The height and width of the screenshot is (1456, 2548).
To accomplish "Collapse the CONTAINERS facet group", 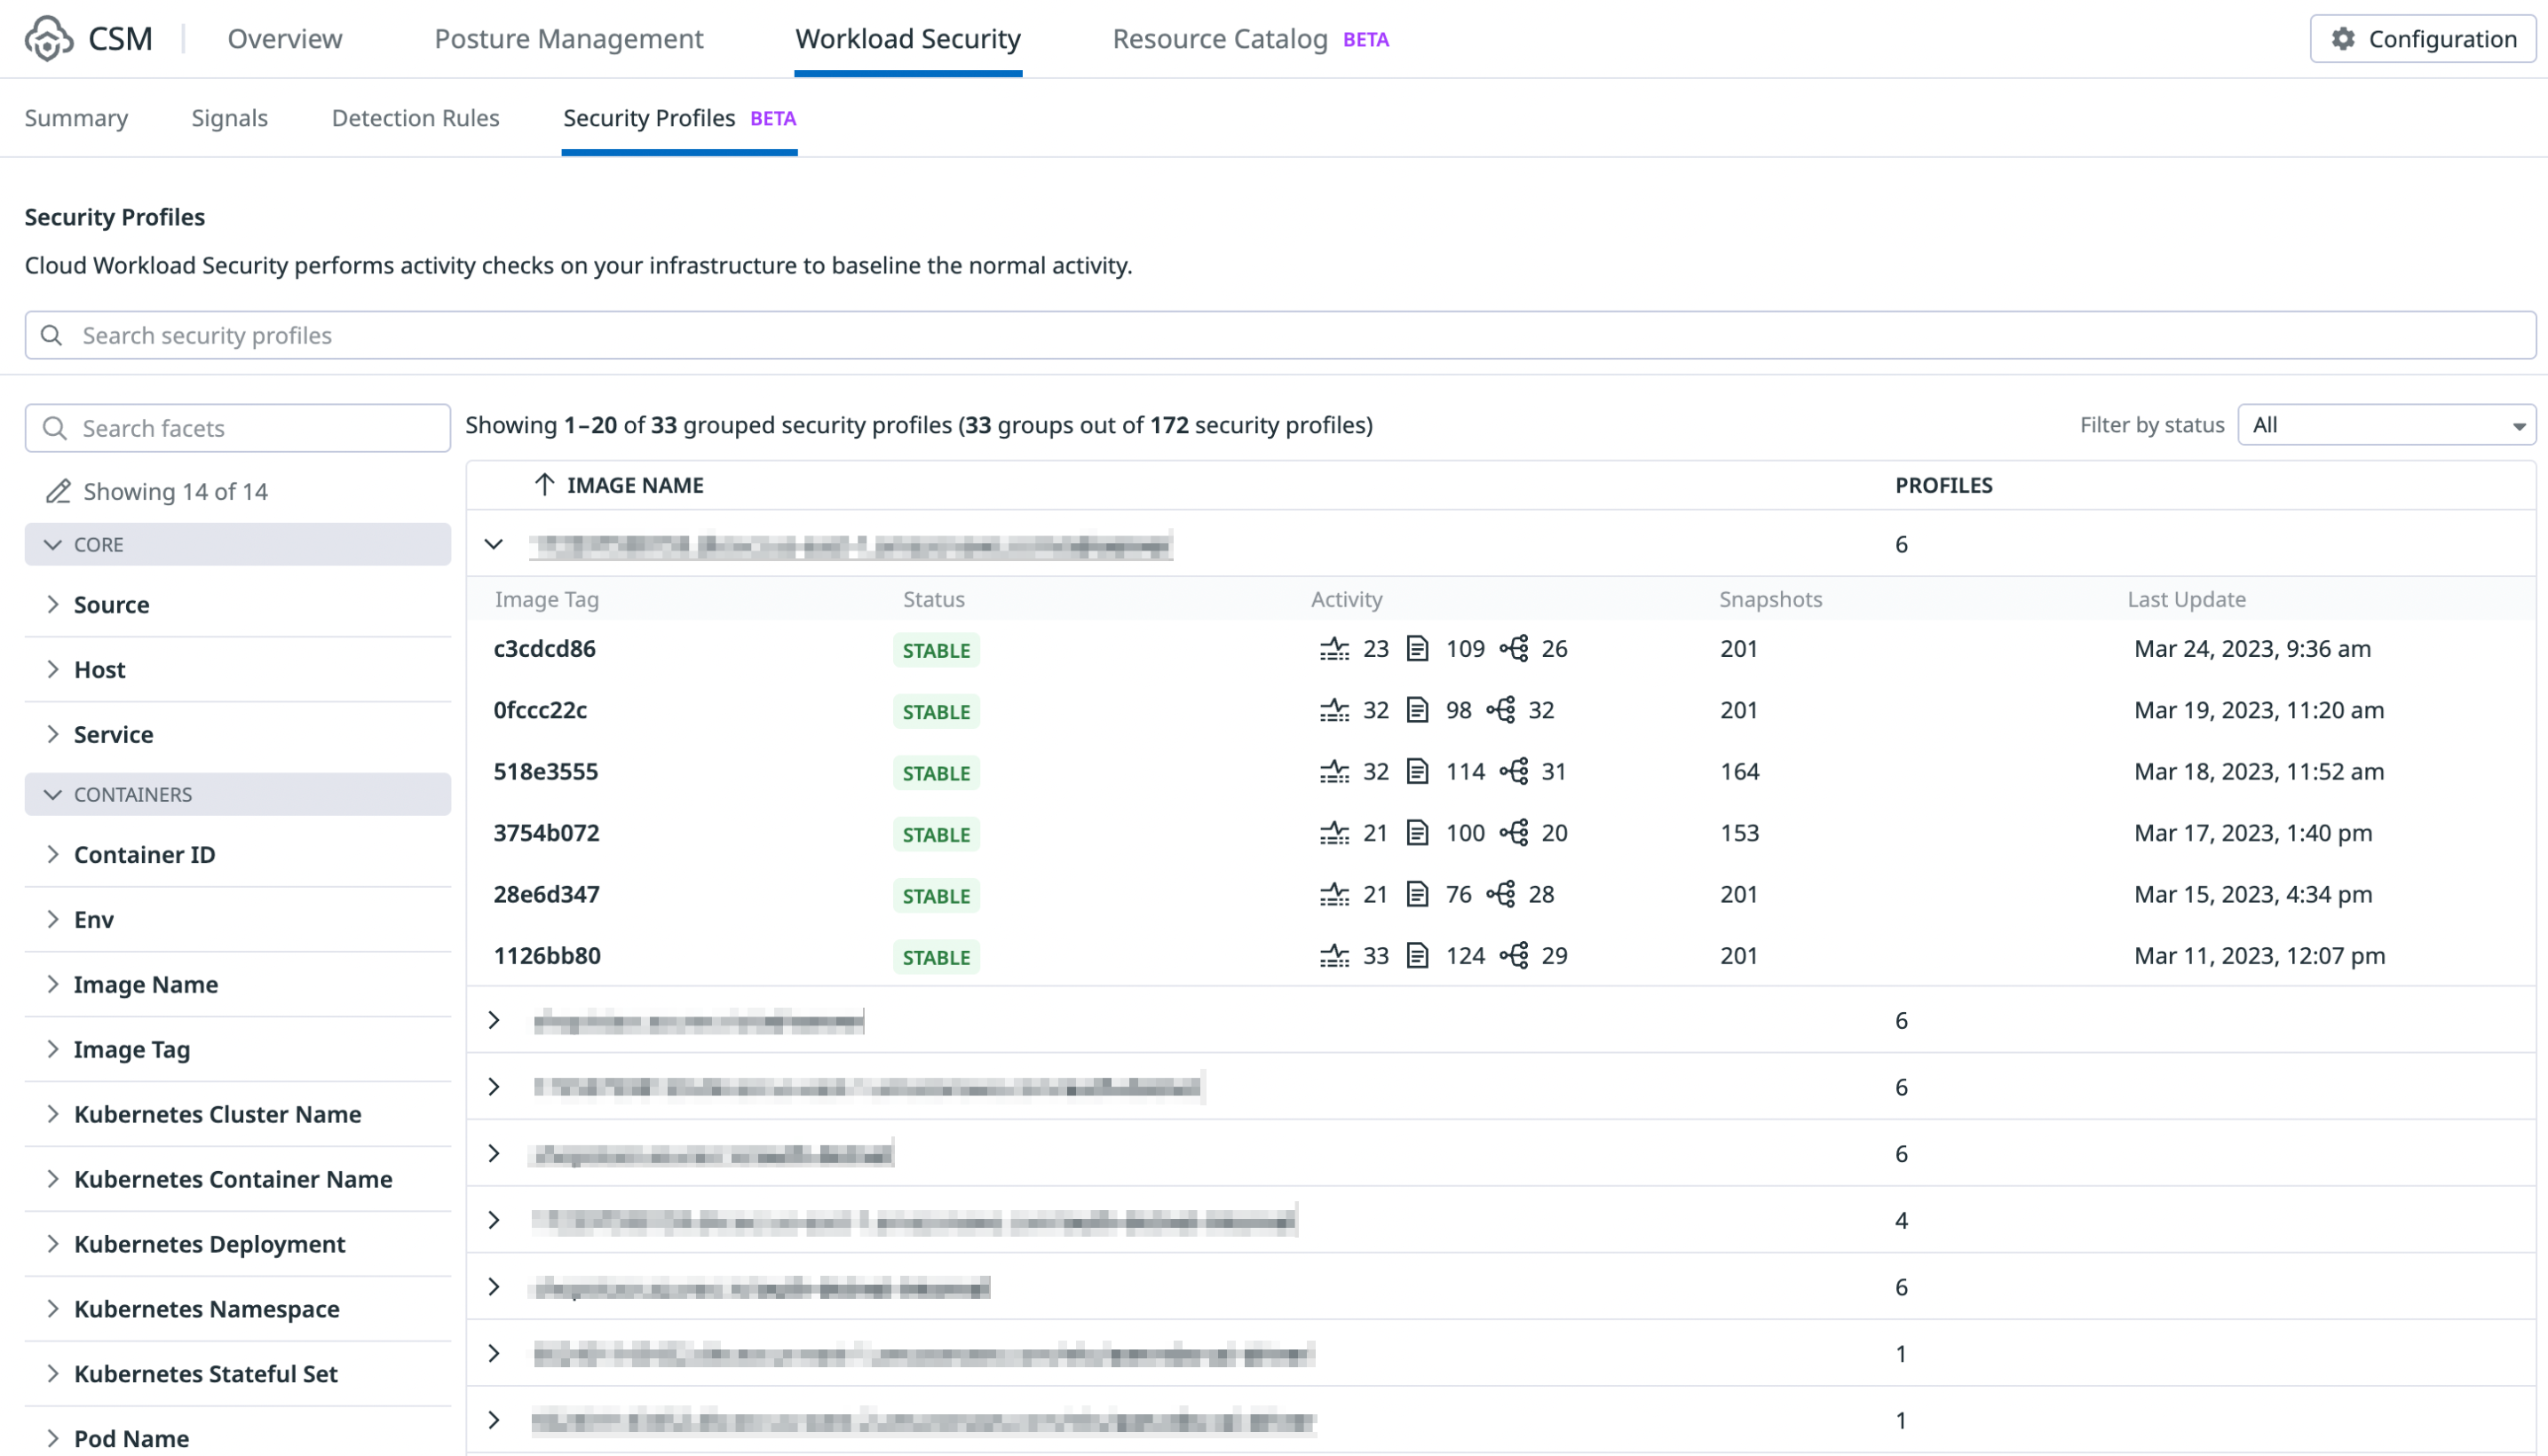I will pos(53,795).
